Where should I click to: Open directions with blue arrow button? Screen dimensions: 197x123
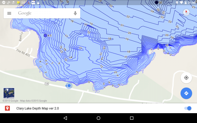point(186,93)
